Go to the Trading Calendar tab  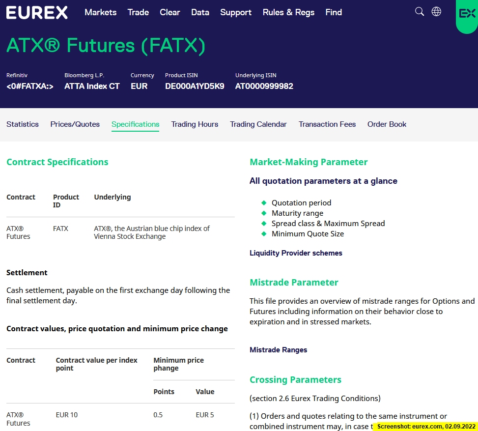click(258, 124)
